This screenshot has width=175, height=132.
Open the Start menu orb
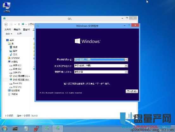[x=4, y=129]
